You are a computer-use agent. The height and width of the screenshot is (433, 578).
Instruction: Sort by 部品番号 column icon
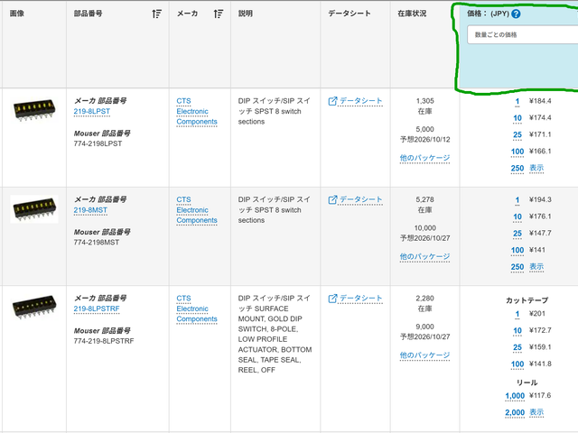pos(156,14)
